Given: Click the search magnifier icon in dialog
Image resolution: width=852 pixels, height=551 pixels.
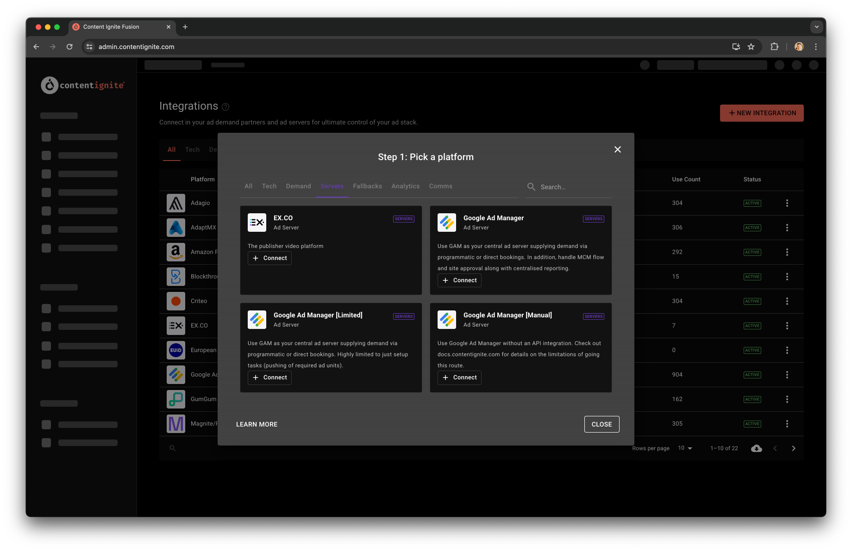Looking at the screenshot, I should [x=531, y=186].
